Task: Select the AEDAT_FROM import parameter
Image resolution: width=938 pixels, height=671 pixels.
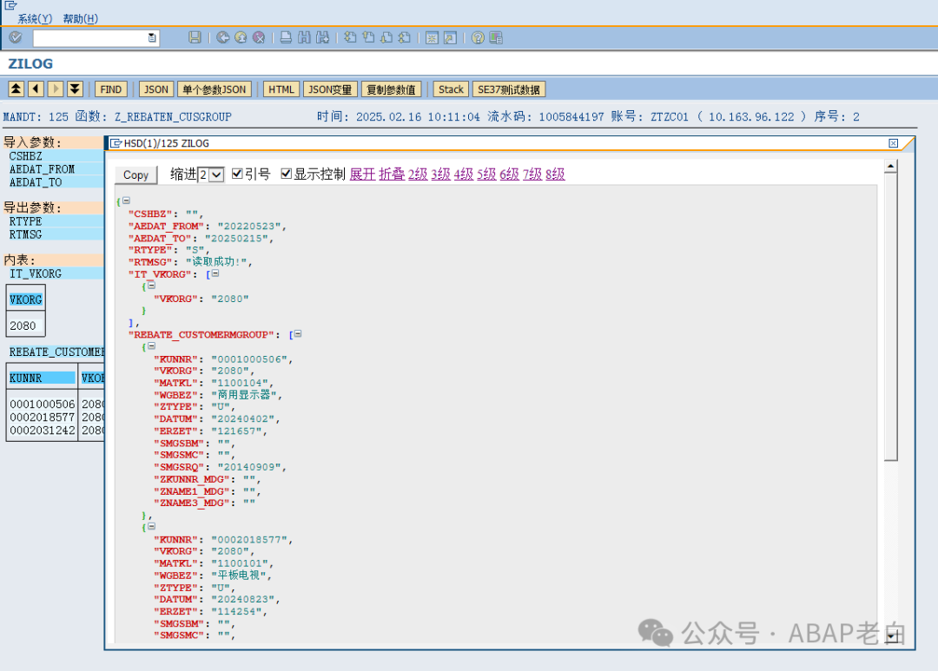Action: [42, 169]
